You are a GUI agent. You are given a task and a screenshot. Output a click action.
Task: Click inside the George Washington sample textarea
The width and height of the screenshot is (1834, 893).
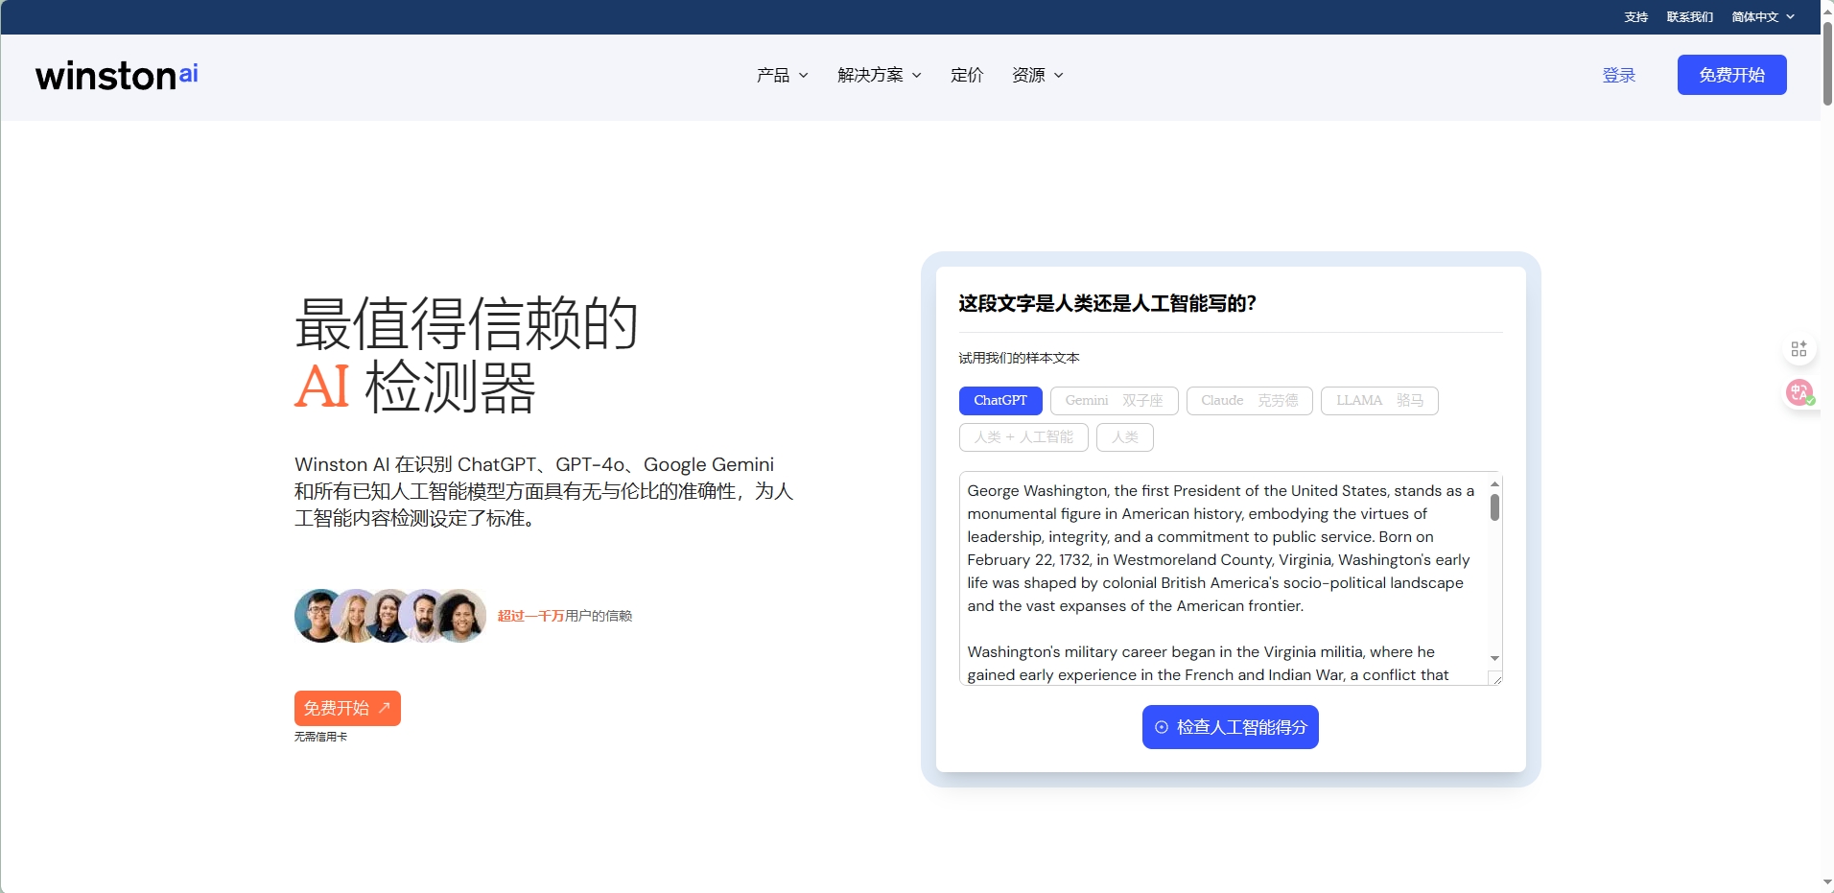(x=1218, y=576)
